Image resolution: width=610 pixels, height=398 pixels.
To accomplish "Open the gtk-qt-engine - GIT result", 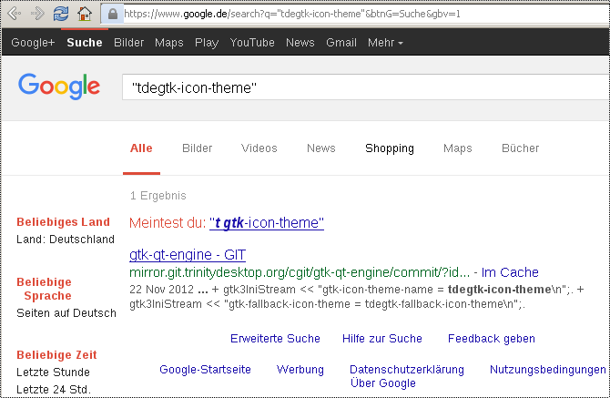I will (188, 254).
